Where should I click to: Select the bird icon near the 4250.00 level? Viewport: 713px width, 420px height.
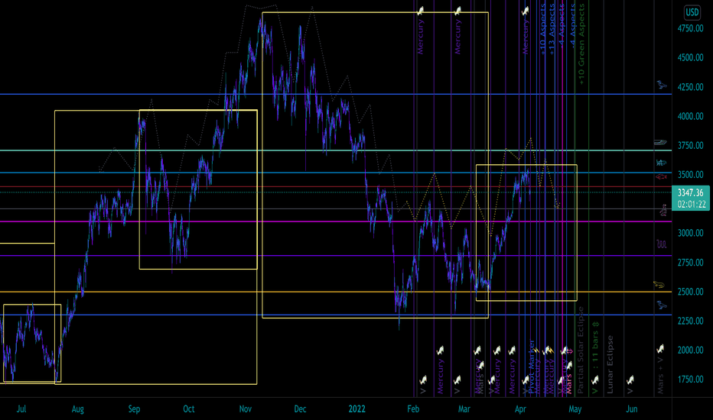[662, 85]
